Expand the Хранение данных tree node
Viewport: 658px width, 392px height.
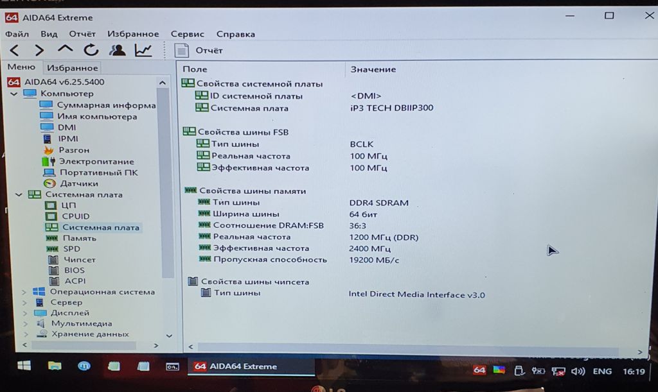(26, 334)
